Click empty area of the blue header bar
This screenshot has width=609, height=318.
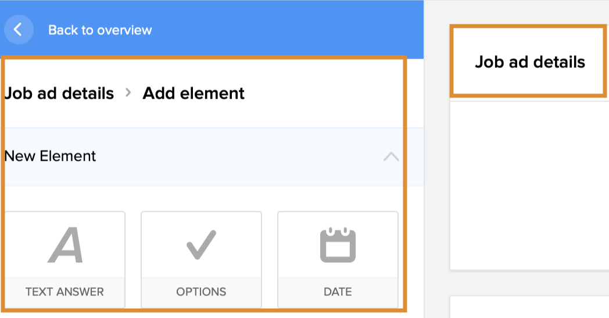291,29
